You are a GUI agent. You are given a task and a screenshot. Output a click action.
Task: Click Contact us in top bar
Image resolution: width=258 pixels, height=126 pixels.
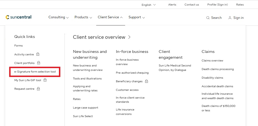coord(192,5)
